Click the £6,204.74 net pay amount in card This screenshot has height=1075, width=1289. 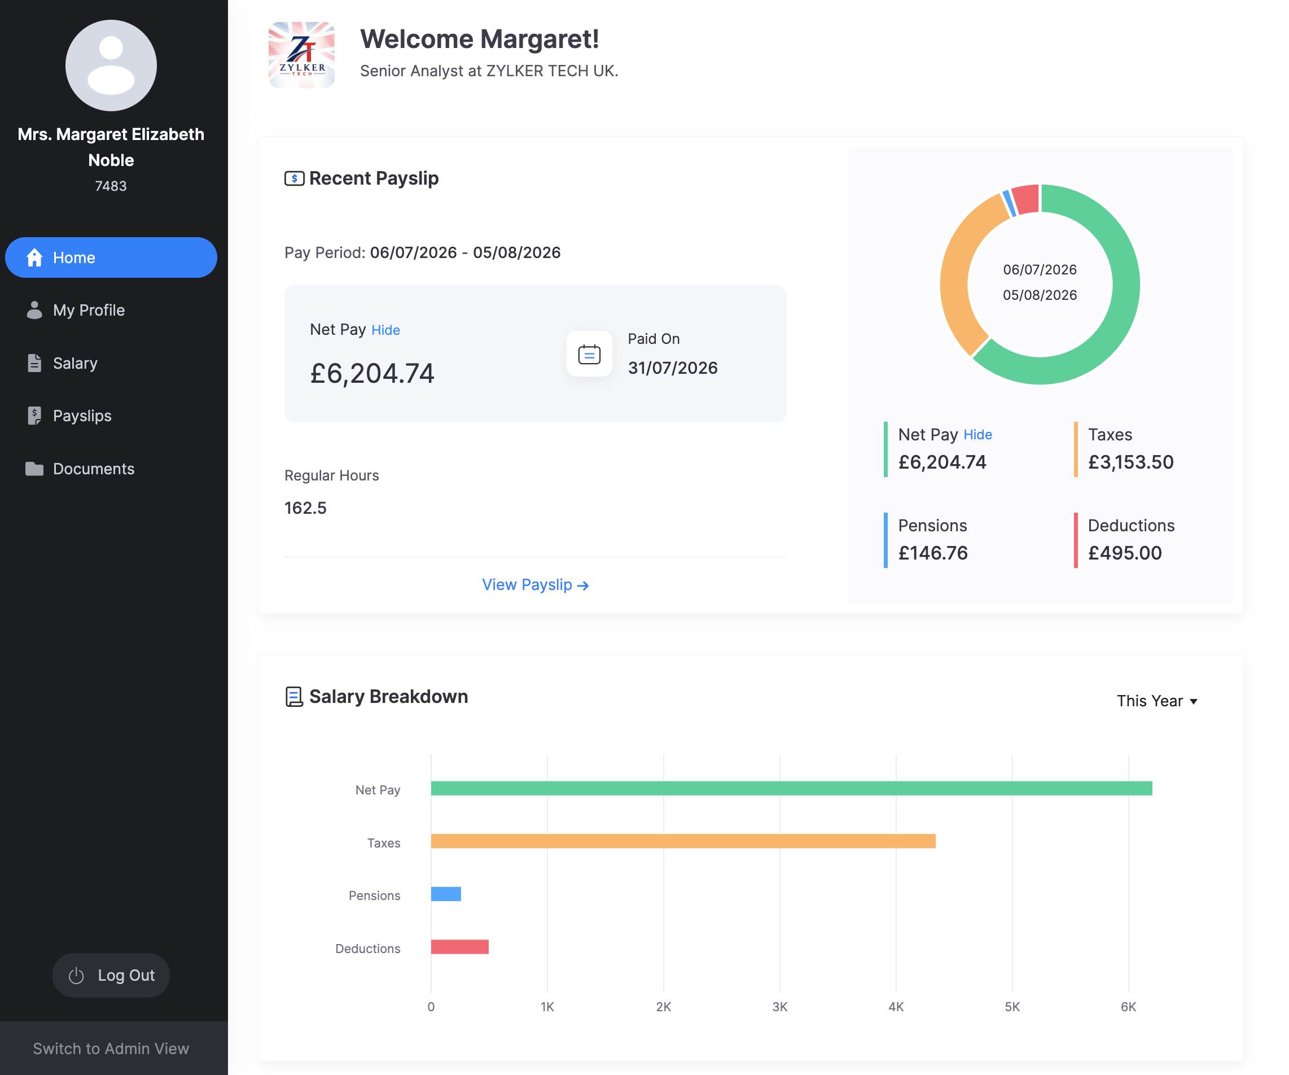pos(372,373)
